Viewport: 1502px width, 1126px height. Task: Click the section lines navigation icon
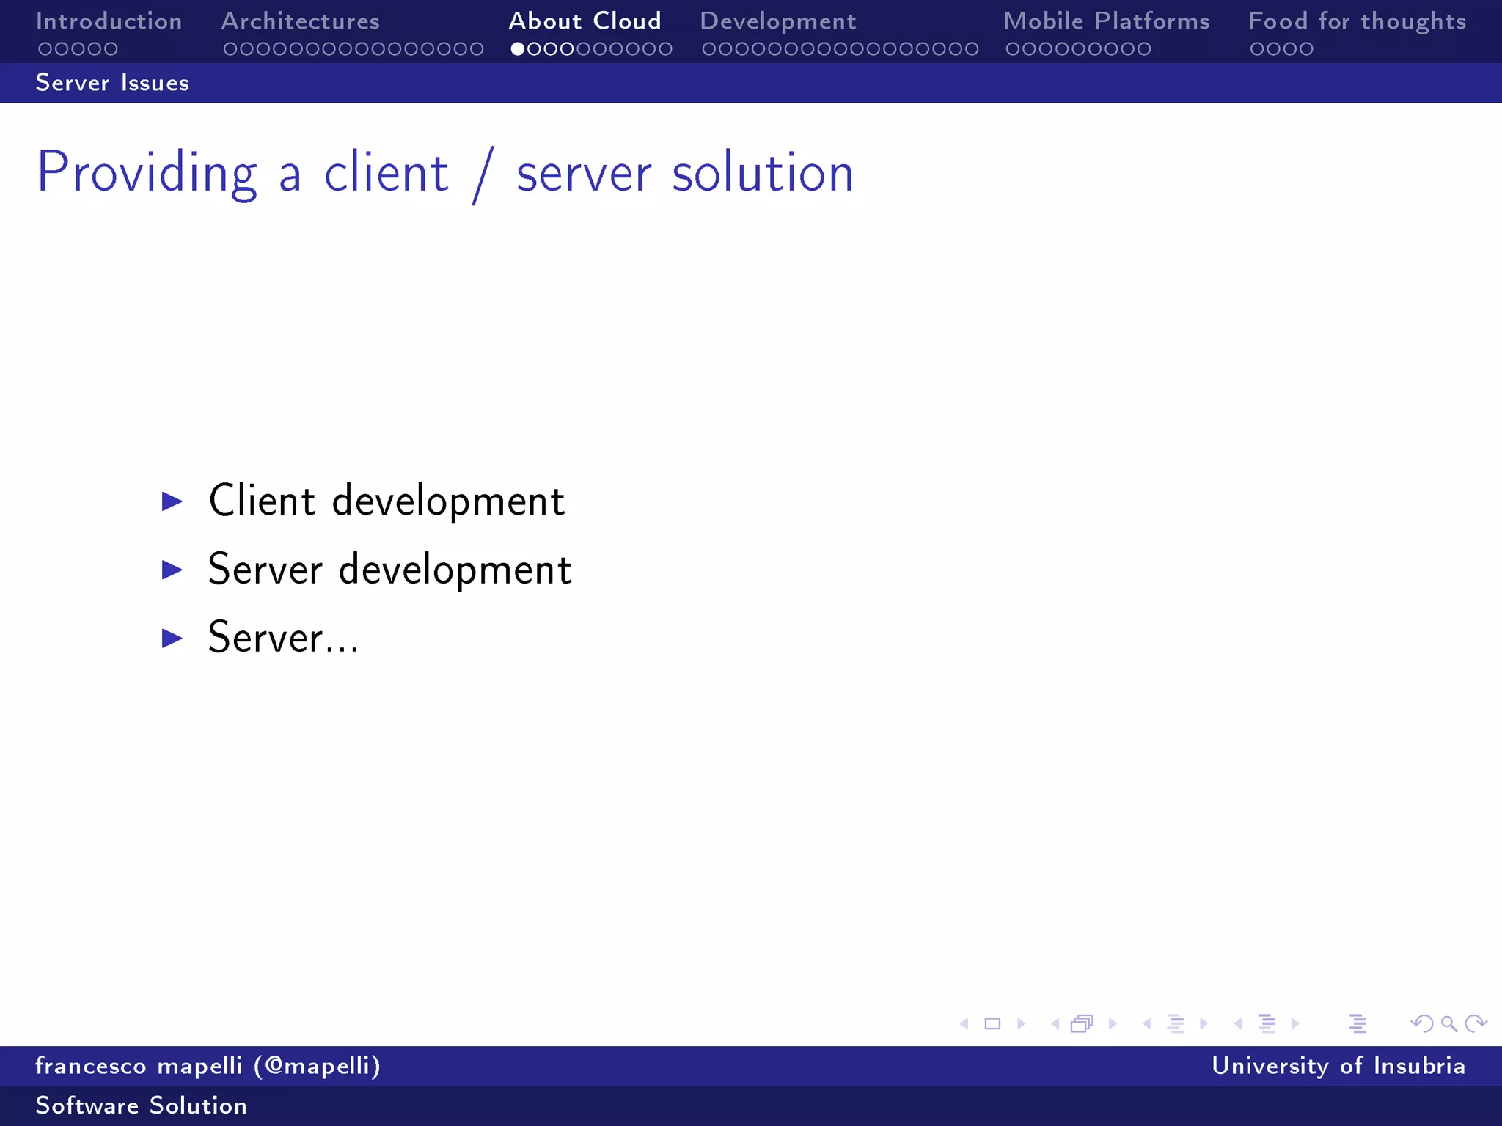[1267, 1023]
